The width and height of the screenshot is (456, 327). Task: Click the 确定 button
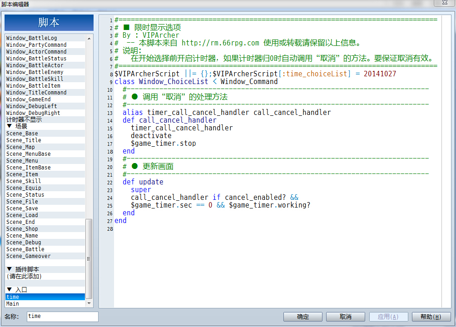pyautogui.click(x=303, y=317)
